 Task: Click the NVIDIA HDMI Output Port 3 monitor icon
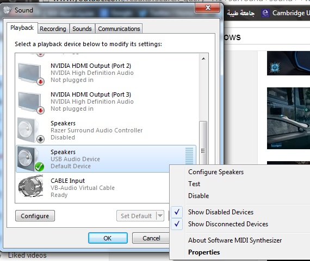[x=30, y=103]
